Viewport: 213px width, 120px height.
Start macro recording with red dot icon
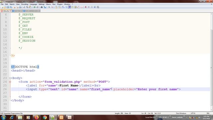86,7
